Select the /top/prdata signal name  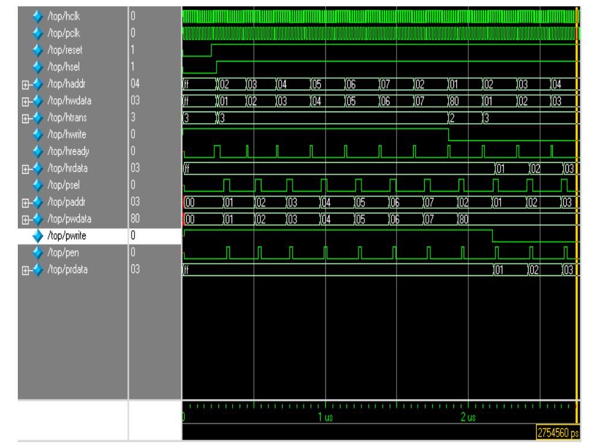coord(67,270)
